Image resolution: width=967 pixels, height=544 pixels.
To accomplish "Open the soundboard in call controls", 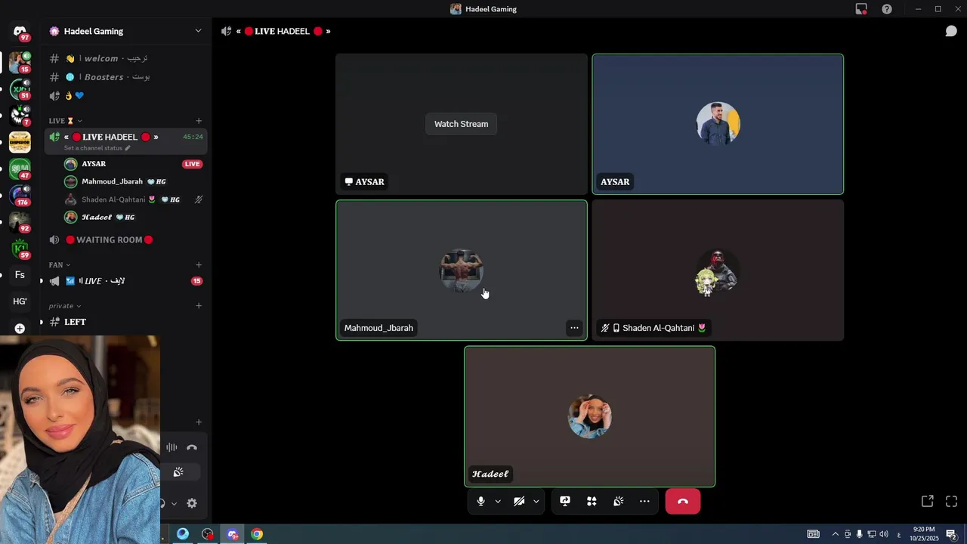I will tap(618, 501).
